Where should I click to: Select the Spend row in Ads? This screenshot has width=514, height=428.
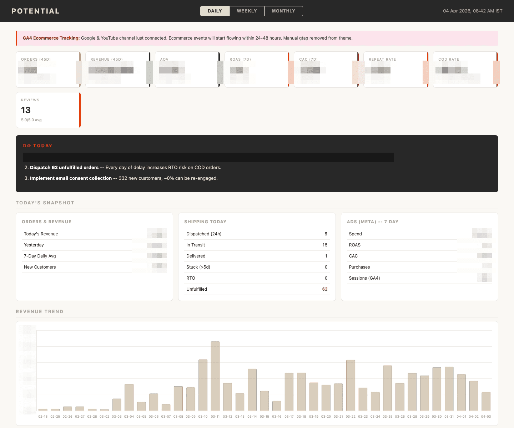tap(419, 234)
